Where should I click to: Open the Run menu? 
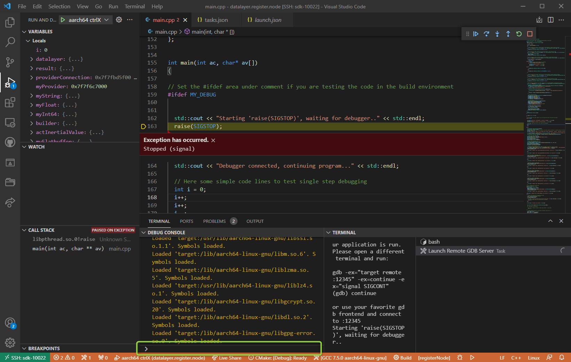113,6
